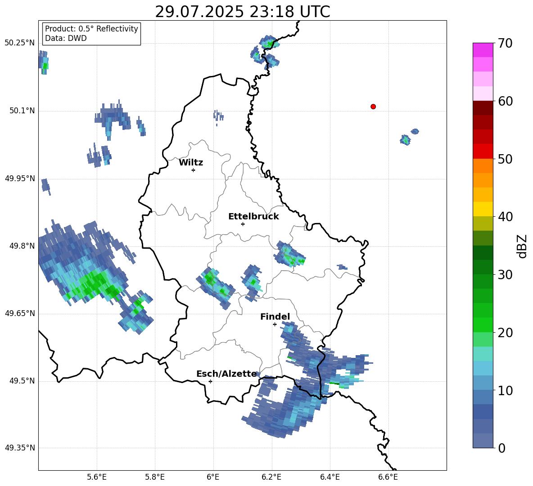This screenshot has width=533, height=486.
Task: Click the 50 tick on the colorbar
Action: point(505,159)
